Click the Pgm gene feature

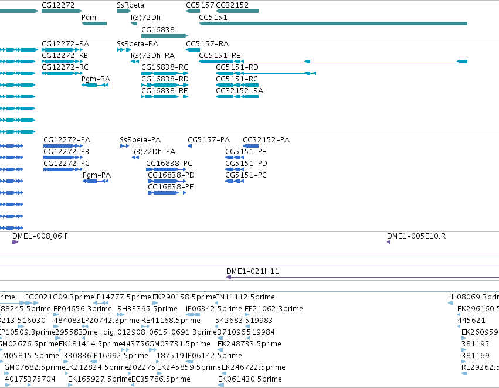click(94, 23)
